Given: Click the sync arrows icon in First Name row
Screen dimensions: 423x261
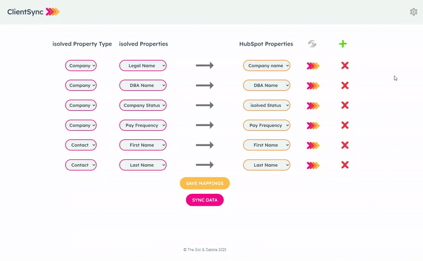Looking at the screenshot, I should click(x=313, y=146).
